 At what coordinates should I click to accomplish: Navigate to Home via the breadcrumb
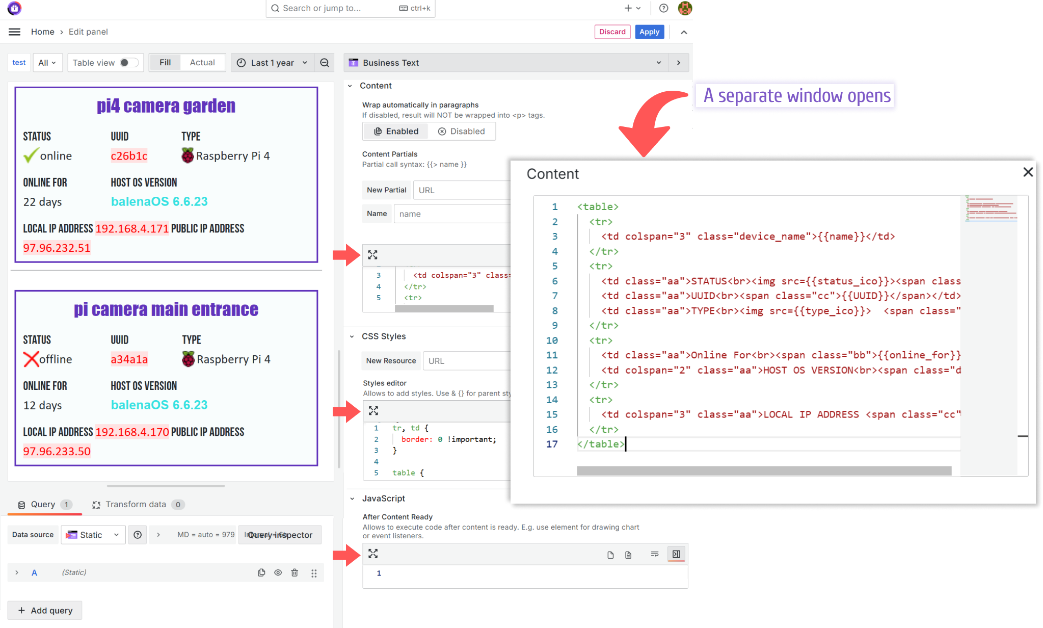click(43, 32)
